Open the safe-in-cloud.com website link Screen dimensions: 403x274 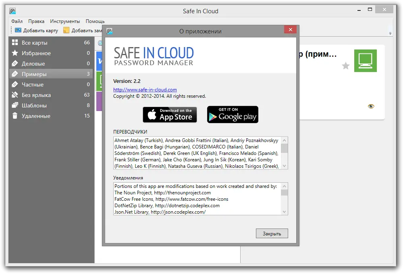point(145,90)
